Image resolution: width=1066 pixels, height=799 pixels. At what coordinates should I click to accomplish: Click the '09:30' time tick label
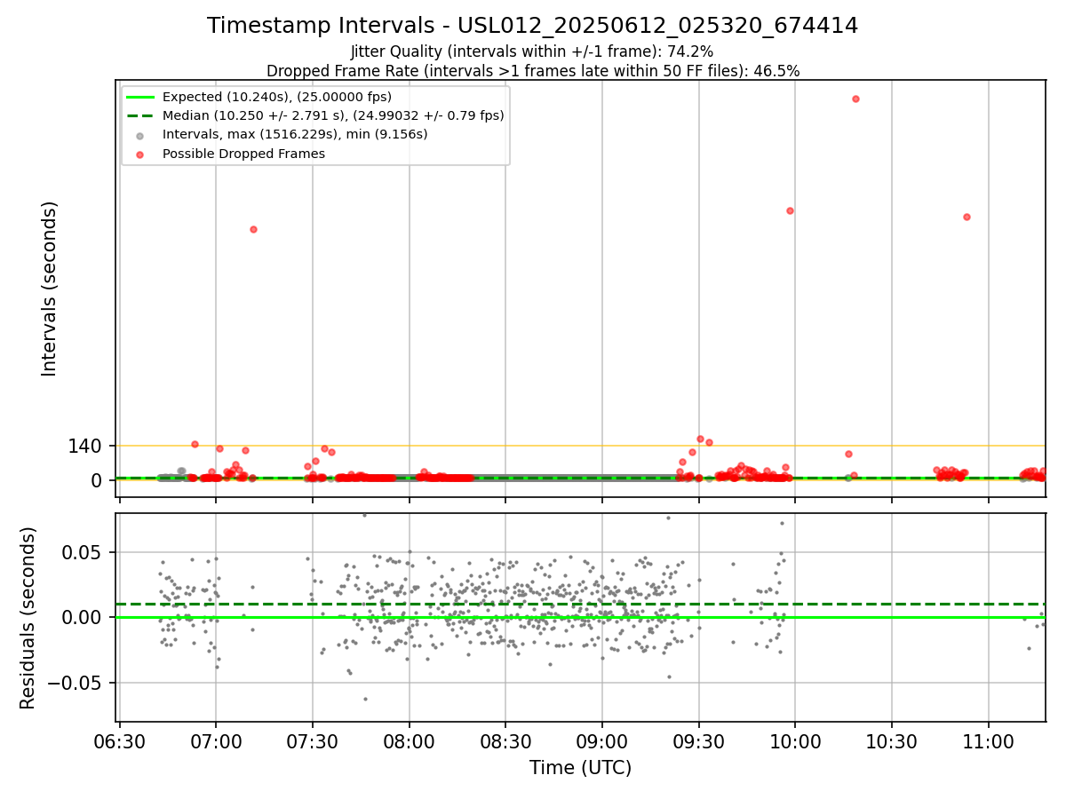699,742
